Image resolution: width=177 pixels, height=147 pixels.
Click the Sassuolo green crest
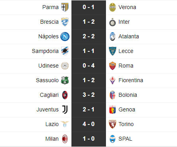65,80
